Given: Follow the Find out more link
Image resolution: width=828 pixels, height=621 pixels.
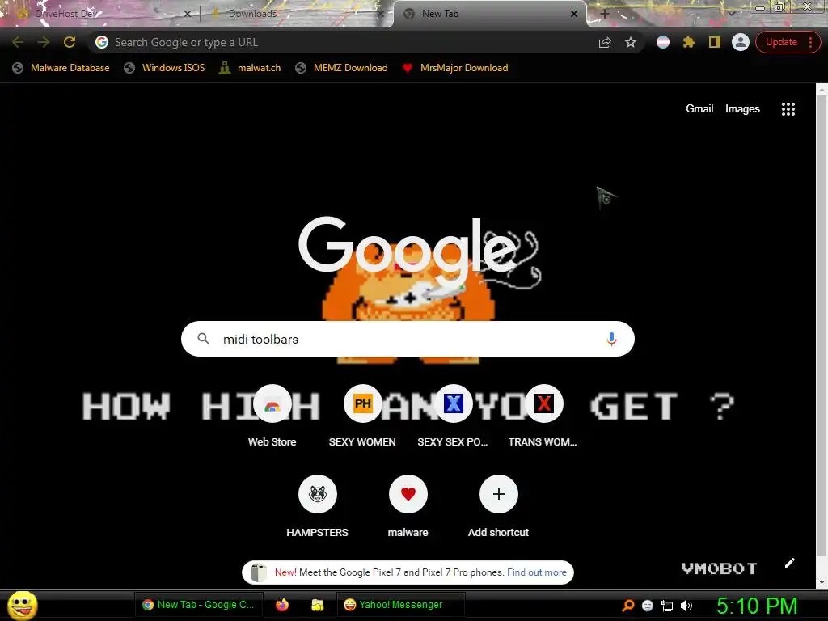Looking at the screenshot, I should pos(537,572).
